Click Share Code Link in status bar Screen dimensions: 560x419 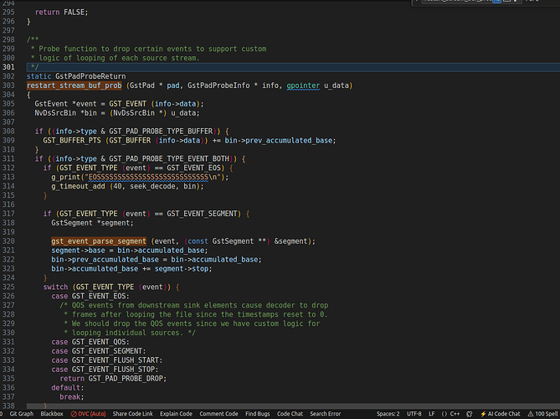(132, 414)
